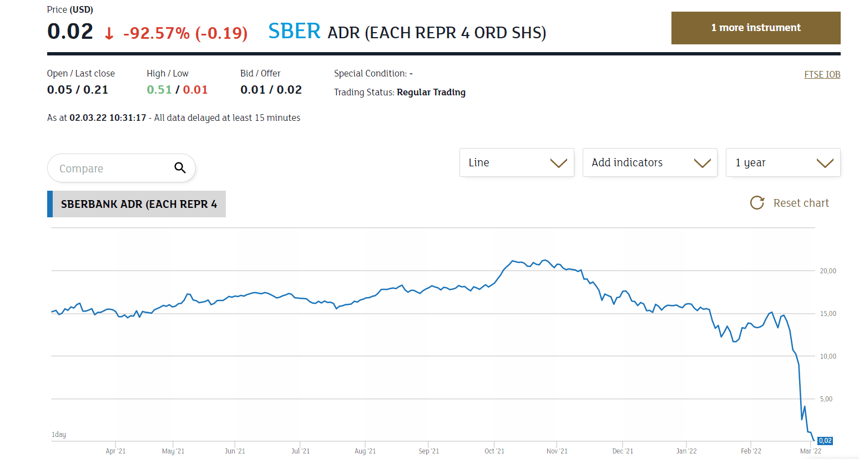This screenshot has width=859, height=459.
Task: Open the 1 year time range dropdown
Action: [x=783, y=162]
